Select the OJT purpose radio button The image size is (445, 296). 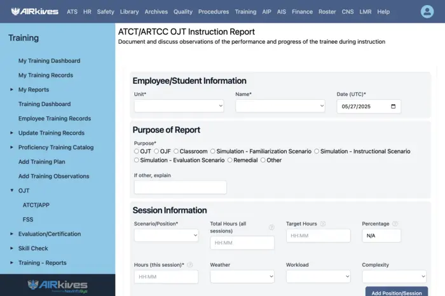tap(137, 152)
